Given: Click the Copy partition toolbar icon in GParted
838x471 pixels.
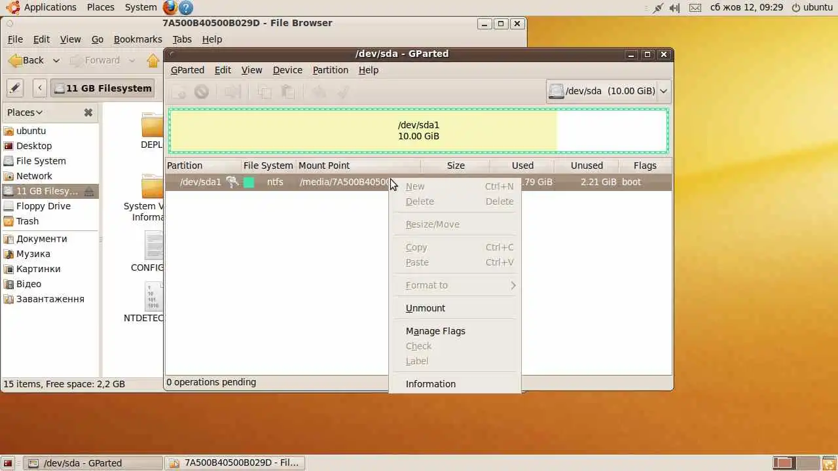Looking at the screenshot, I should coord(264,92).
